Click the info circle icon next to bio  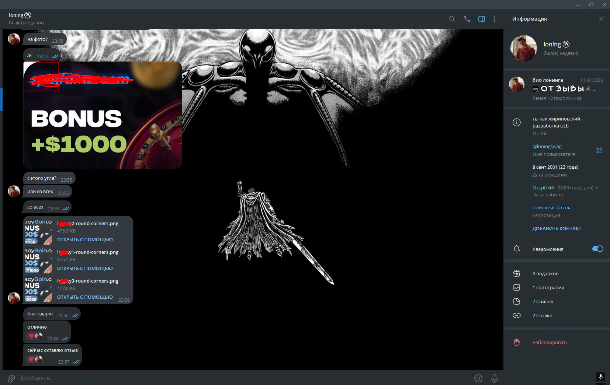coord(517,122)
